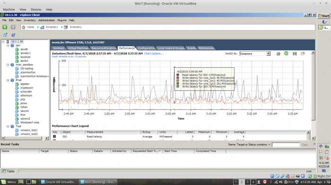Click the ISO read latency color key
Screen dimensions: 331x185
pos(54,137)
